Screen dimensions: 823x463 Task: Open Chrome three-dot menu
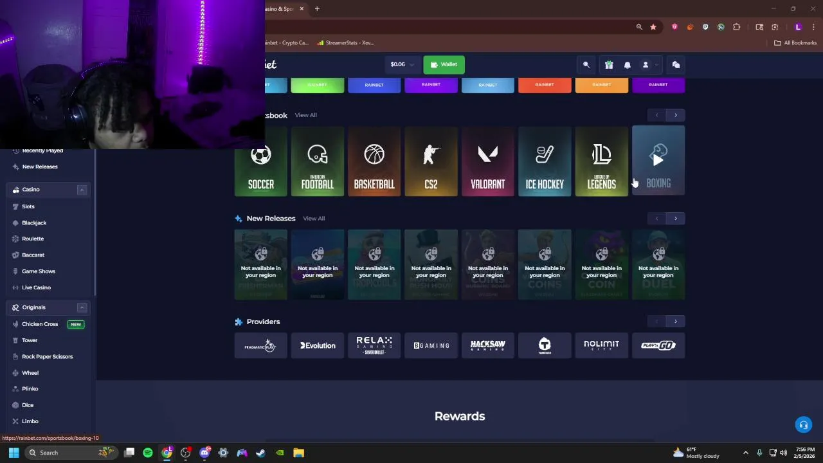coord(813,27)
